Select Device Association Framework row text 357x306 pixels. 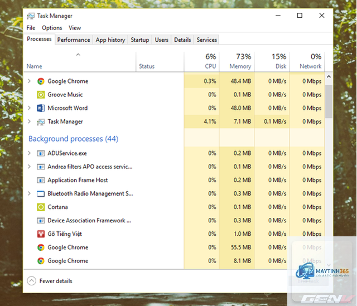coord(89,221)
